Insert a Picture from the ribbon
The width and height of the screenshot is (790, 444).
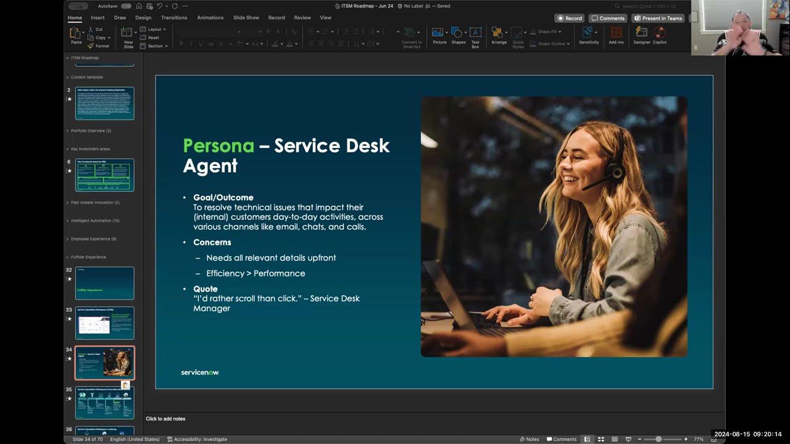(438, 35)
